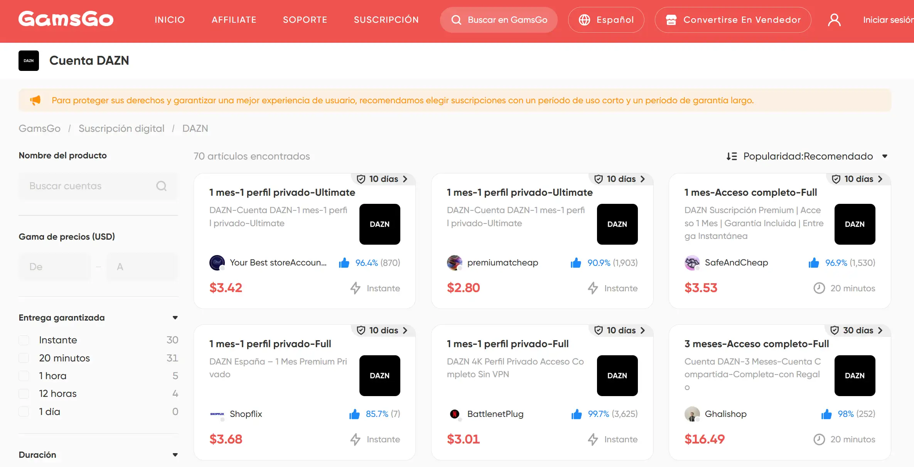Viewport: 914px width, 467px height.
Task: Click DAZN thumbnail on SafeAndCheap card
Action: pos(855,224)
